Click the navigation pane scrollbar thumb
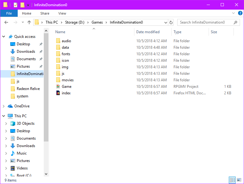 (46, 87)
